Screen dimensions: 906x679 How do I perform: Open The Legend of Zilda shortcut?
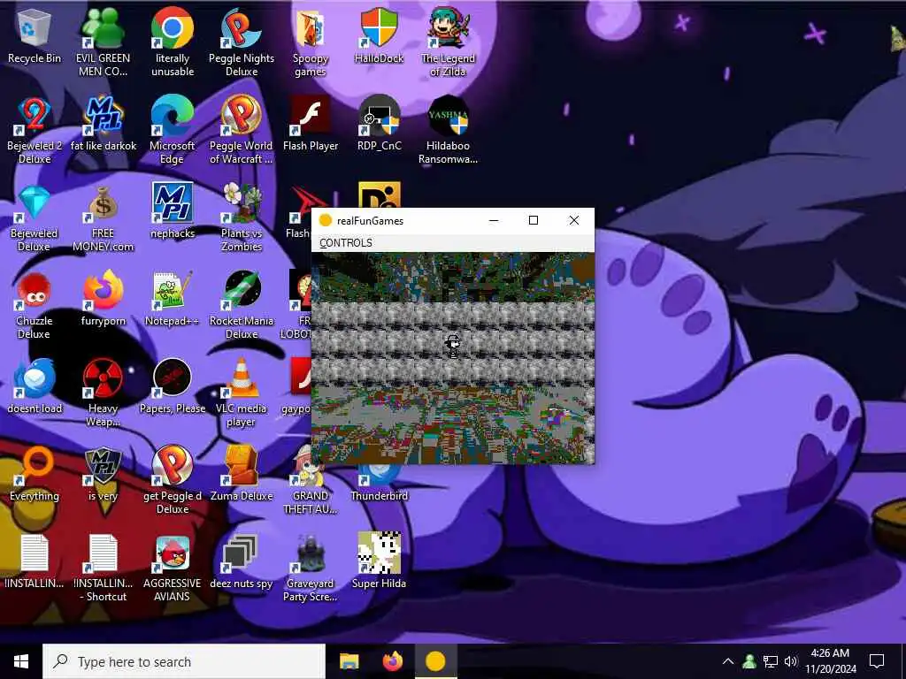pyautogui.click(x=448, y=42)
